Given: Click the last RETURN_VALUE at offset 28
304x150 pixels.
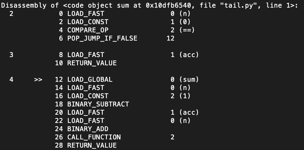Looking at the screenshot, I should point(92,145).
